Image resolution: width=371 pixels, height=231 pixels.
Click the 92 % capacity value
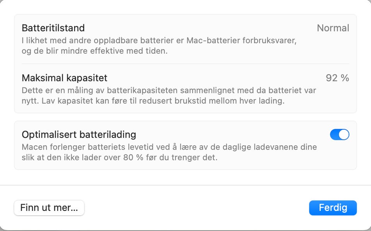pos(337,78)
